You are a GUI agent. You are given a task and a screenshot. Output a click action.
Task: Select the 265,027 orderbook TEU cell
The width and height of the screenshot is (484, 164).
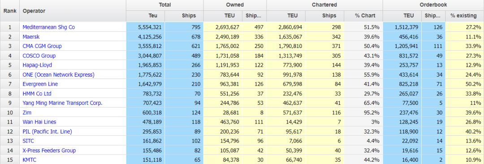click(402, 94)
